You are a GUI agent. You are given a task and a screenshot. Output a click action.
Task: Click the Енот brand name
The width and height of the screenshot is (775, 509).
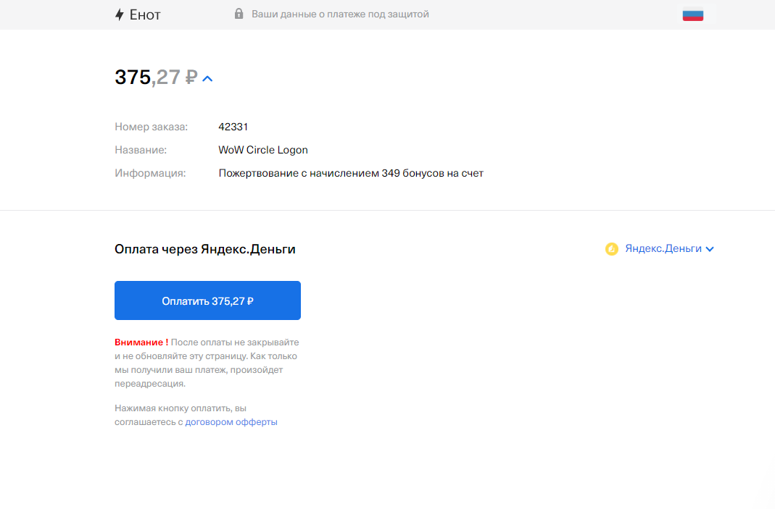click(x=145, y=14)
